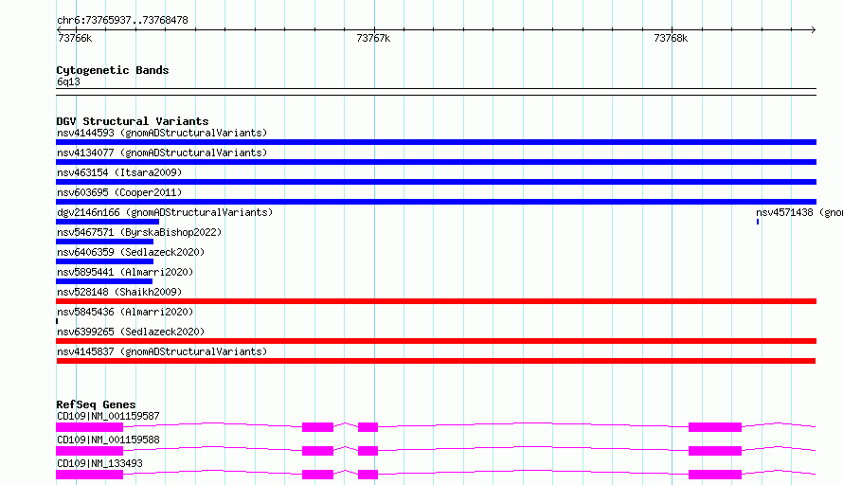The height and width of the screenshot is (485, 843).
Task: Click the tiny black nsv5845436 marker
Action: 57,321
